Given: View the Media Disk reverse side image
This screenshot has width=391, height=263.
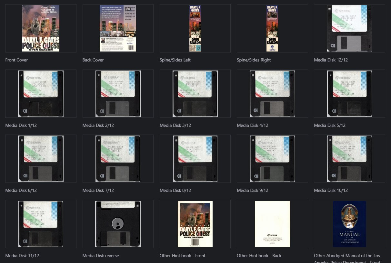Looking at the screenshot, I should click(x=118, y=224).
